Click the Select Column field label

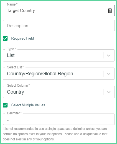[x=18, y=86]
